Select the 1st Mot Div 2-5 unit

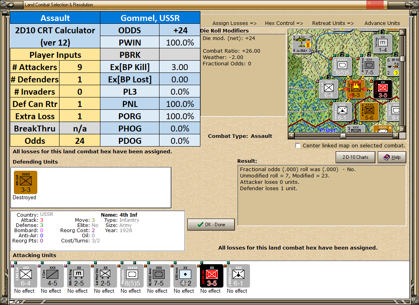(x=105, y=276)
